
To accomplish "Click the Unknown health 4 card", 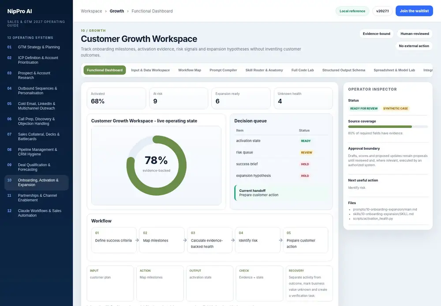I will (303, 98).
